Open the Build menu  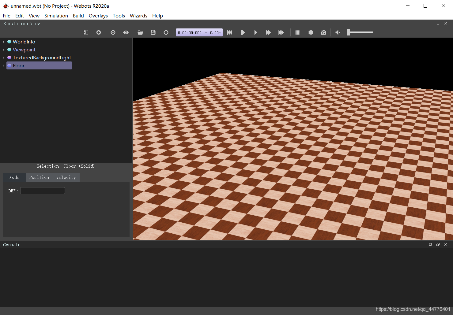tap(78, 16)
